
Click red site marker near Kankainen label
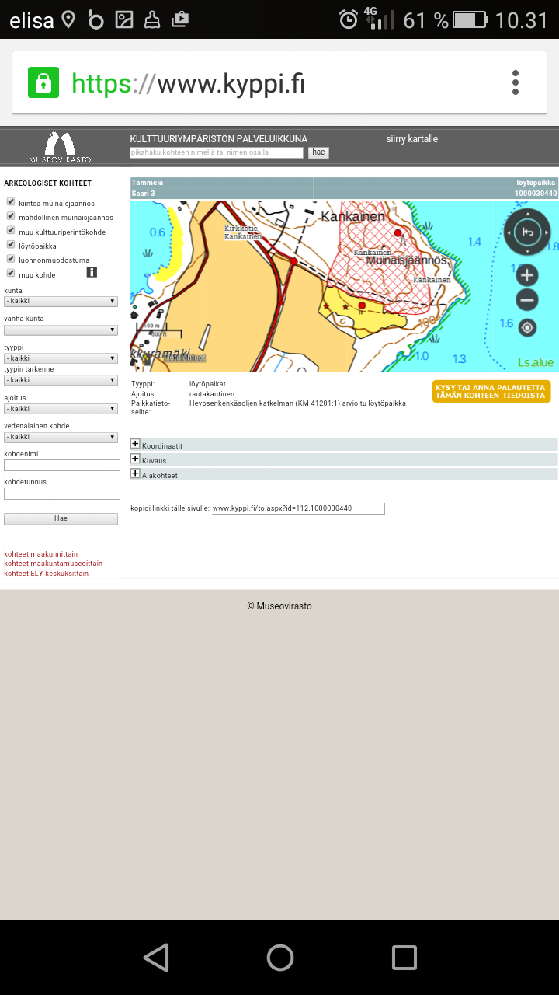pyautogui.click(x=398, y=232)
